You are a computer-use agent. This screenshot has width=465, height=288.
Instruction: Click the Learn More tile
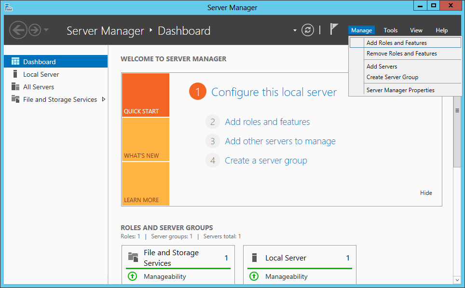pyautogui.click(x=146, y=184)
